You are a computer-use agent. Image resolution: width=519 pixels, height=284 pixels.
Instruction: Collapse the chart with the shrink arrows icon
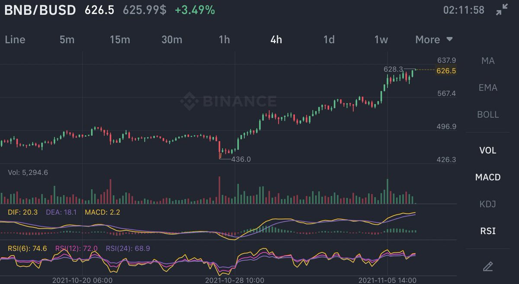point(502,10)
